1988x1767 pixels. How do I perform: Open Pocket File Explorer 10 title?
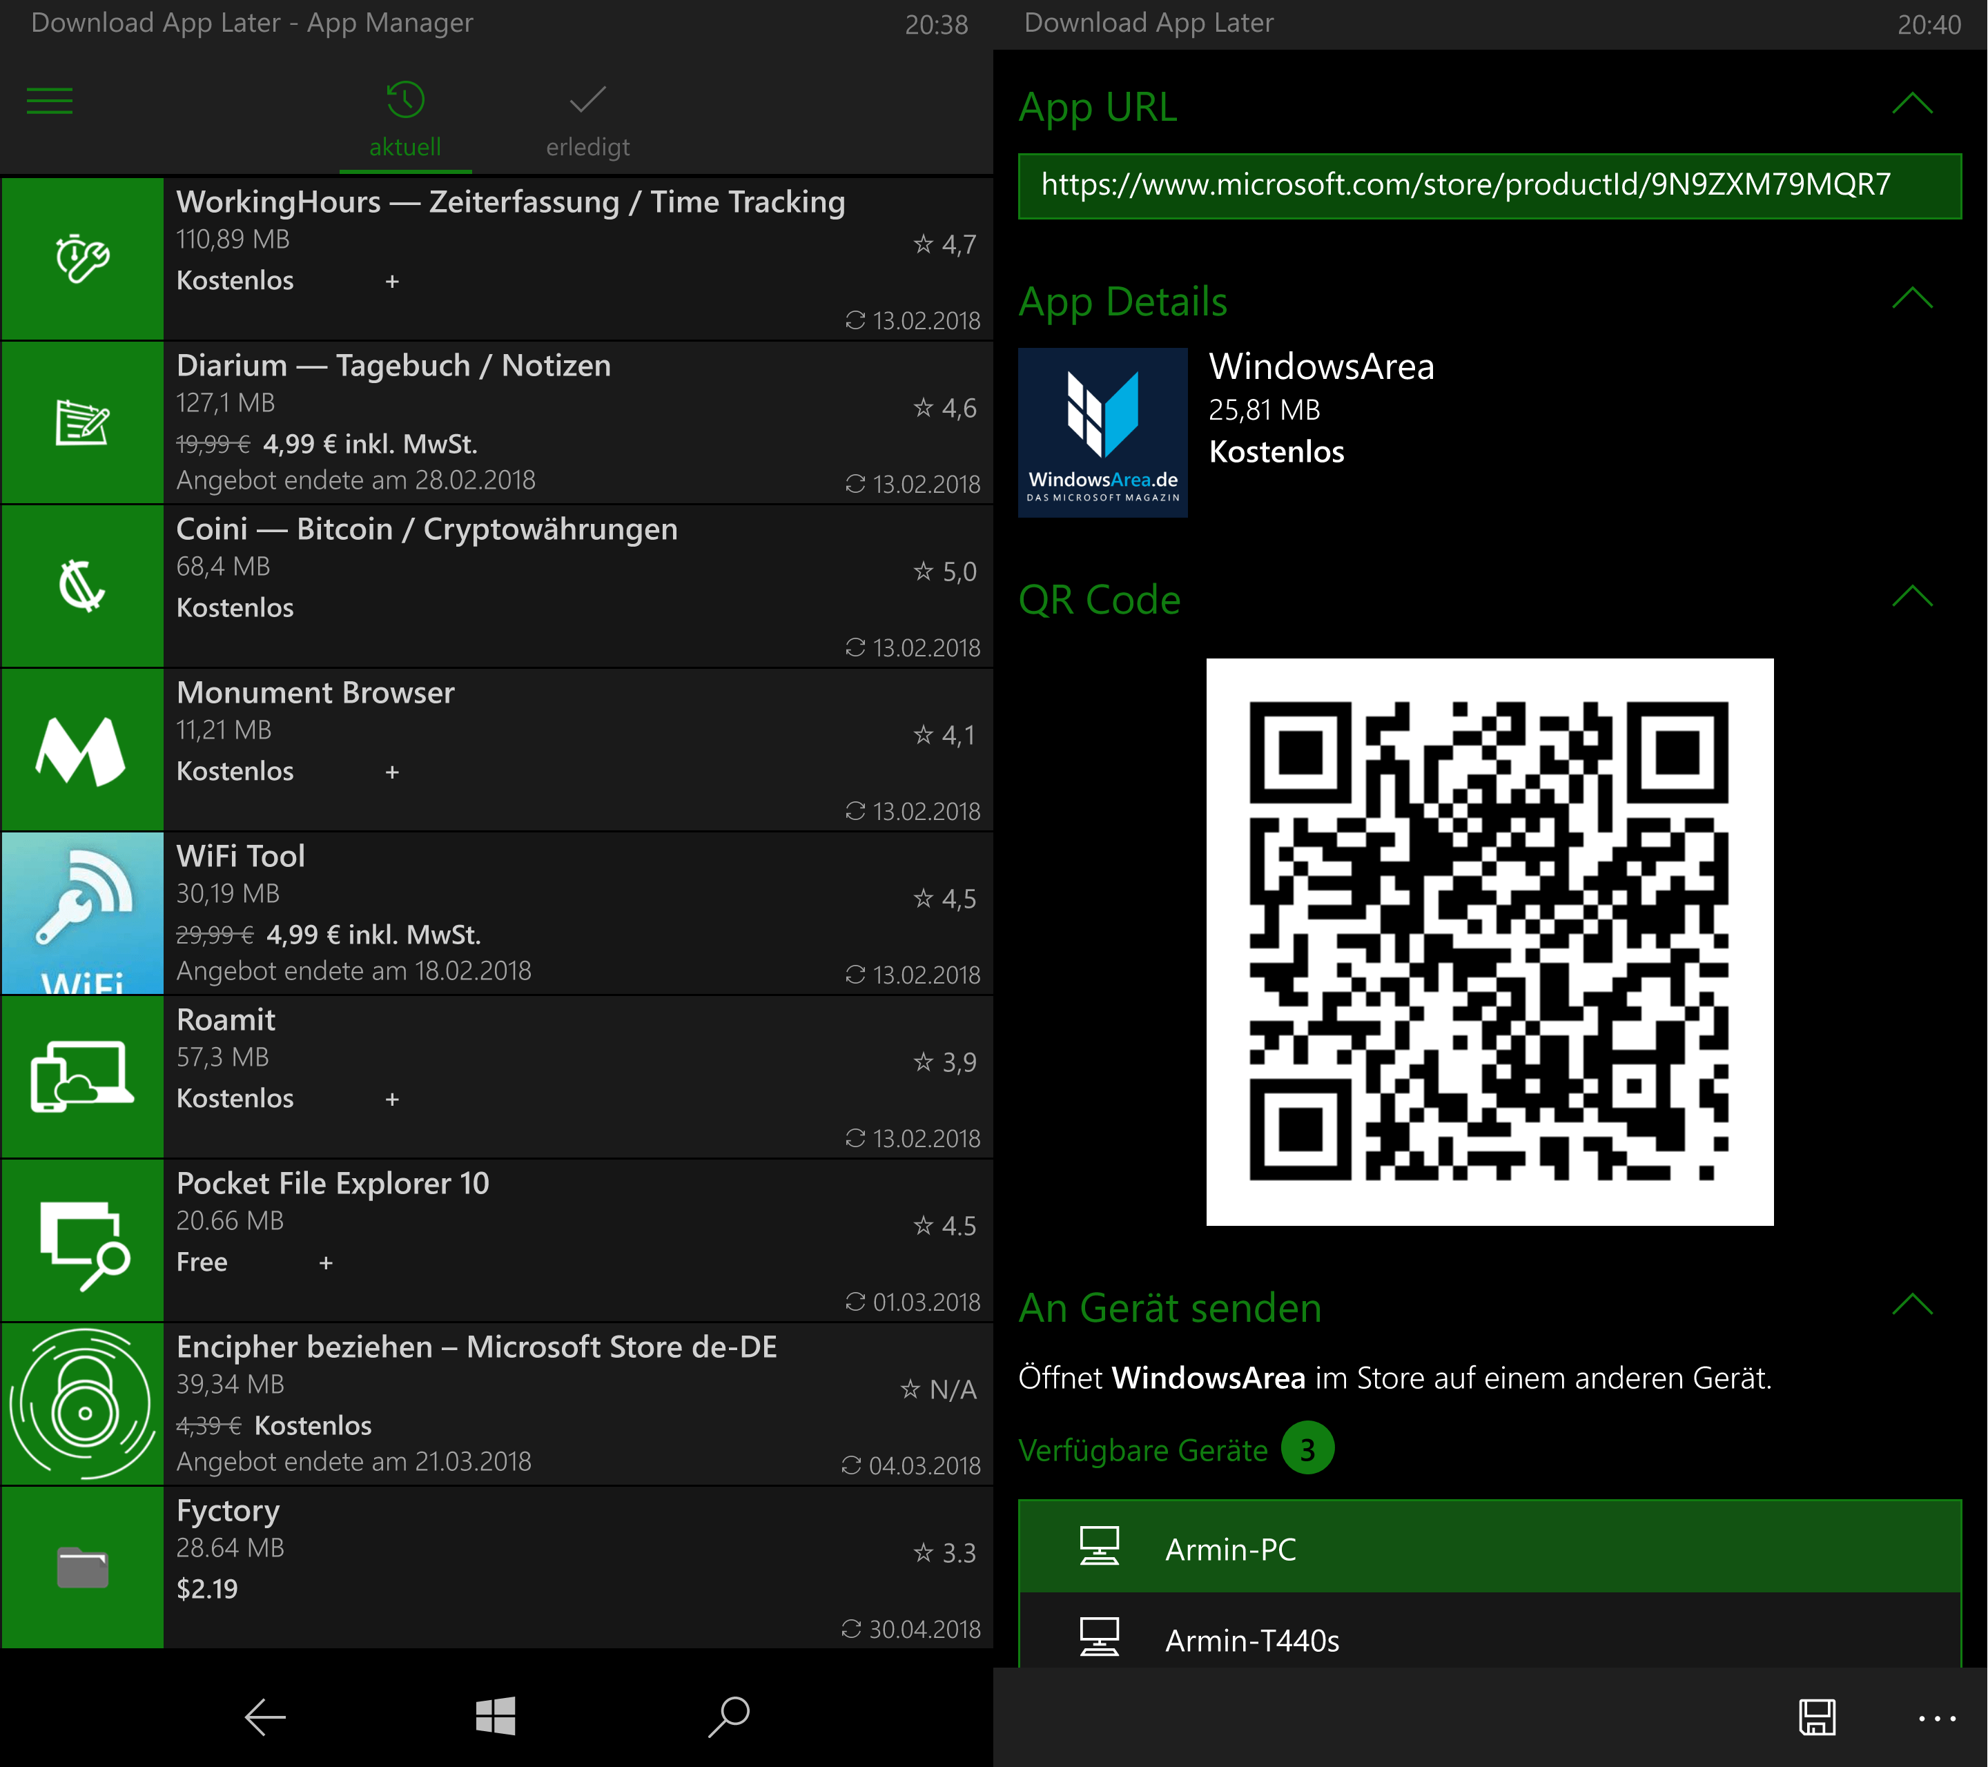pos(333,1184)
